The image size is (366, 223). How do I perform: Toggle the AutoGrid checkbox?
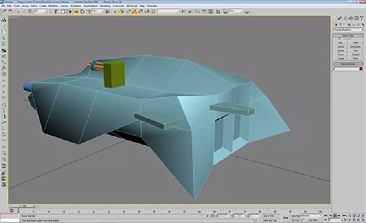click(x=339, y=39)
